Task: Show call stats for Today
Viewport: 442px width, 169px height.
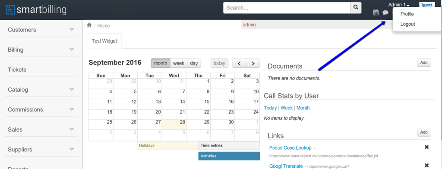Action: click(x=270, y=108)
